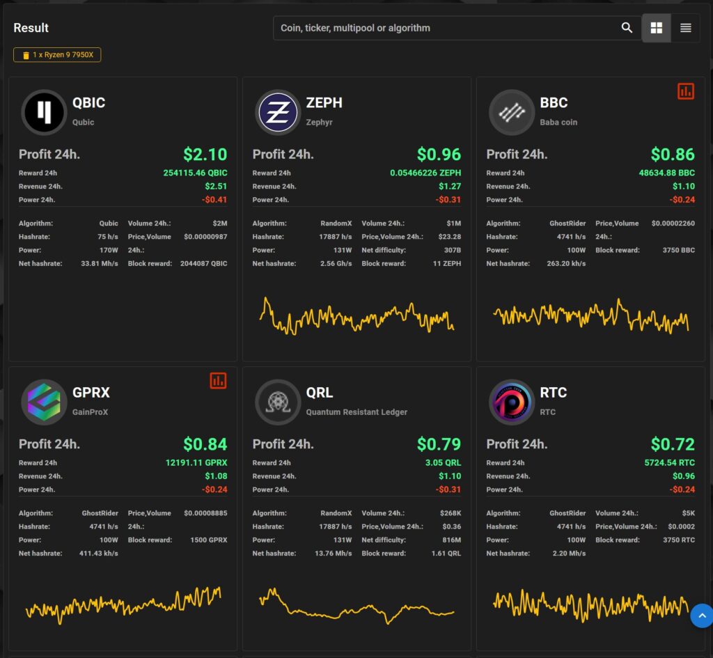Viewport: 713px width, 658px height.
Task: Click RTC volume 24h $5K
Action: pyautogui.click(x=688, y=513)
